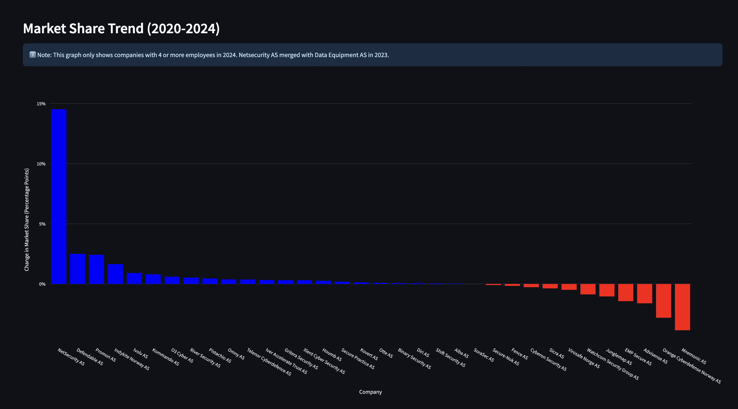This screenshot has height=409, width=738.
Task: Click the Ivolv AS bar
Action: [x=134, y=278]
